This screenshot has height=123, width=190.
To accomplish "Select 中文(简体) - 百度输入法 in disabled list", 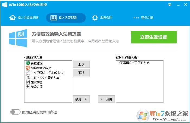I will pos(140,63).
